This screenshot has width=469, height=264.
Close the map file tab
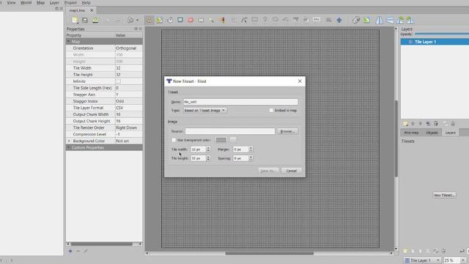(x=92, y=10)
